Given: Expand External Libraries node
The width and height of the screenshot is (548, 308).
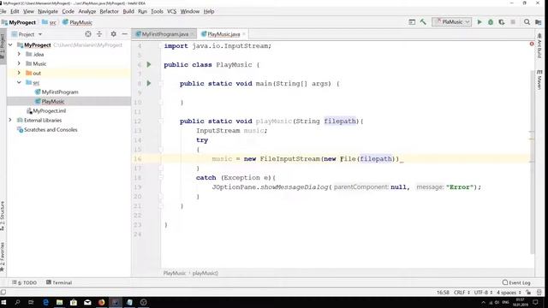Looking at the screenshot, I should [10, 120].
